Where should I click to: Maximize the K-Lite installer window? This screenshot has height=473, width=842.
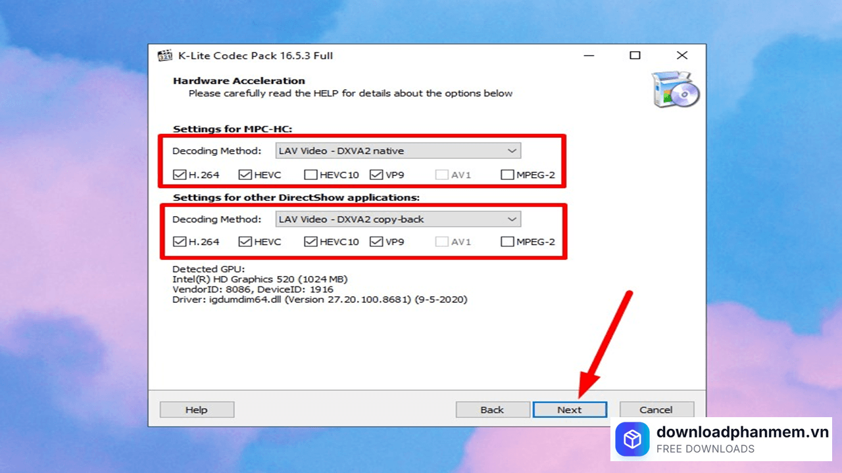pos(635,56)
